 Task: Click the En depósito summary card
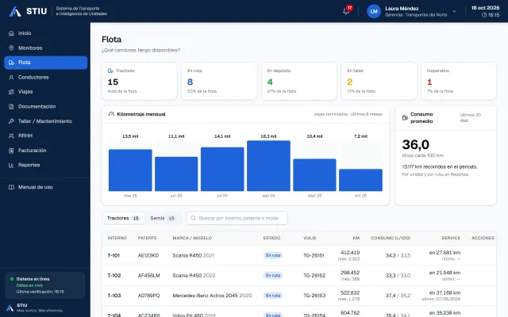299,81
